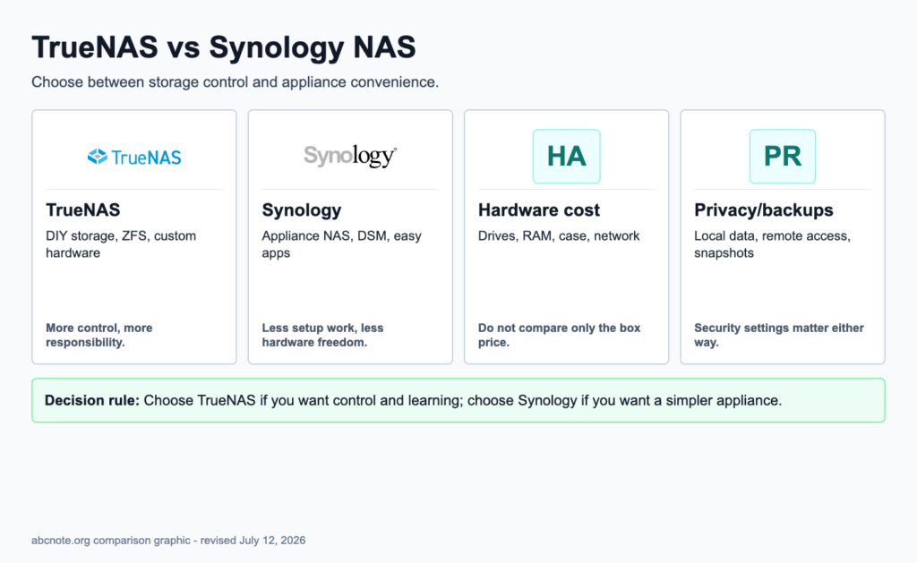Image resolution: width=917 pixels, height=563 pixels.
Task: Click the abcnote.org footer revision note
Action: coord(168,541)
